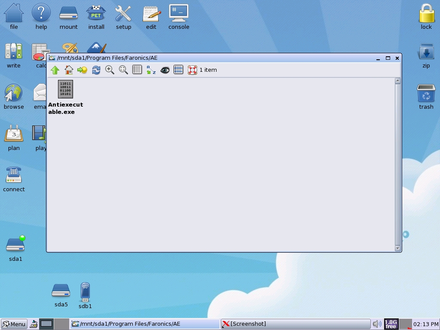Open the Menu start button
This screenshot has width=440, height=330.
click(14, 324)
